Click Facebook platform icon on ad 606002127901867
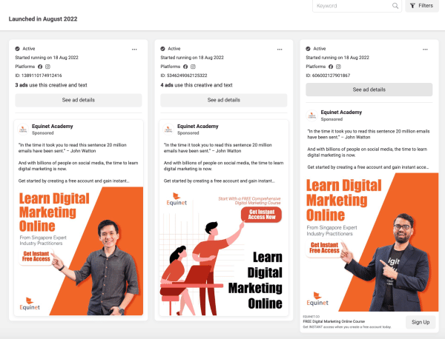Screen dimensions: 445x339 click(x=331, y=67)
